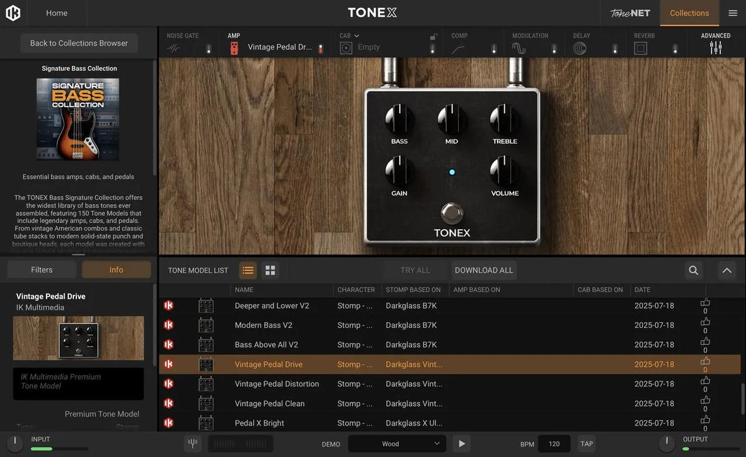Click Back to Collections Browser
The width and height of the screenshot is (746, 457).
pos(78,43)
